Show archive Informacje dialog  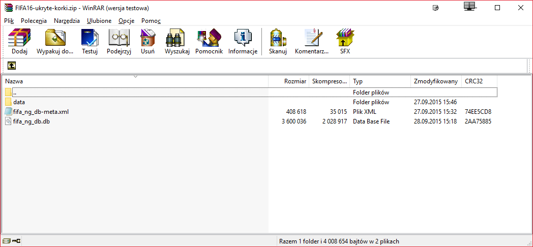point(243,42)
